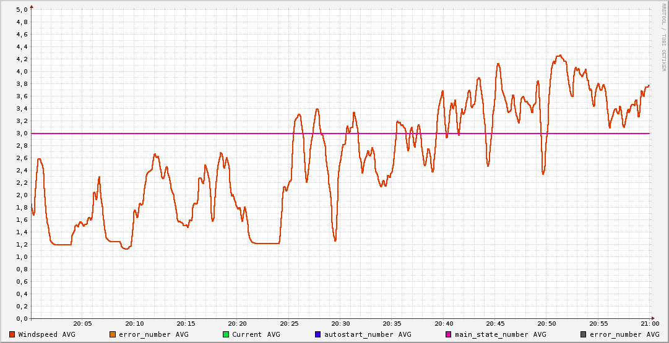
Task: Click the gray error_number AVG legend swatch
Action: coord(583,335)
